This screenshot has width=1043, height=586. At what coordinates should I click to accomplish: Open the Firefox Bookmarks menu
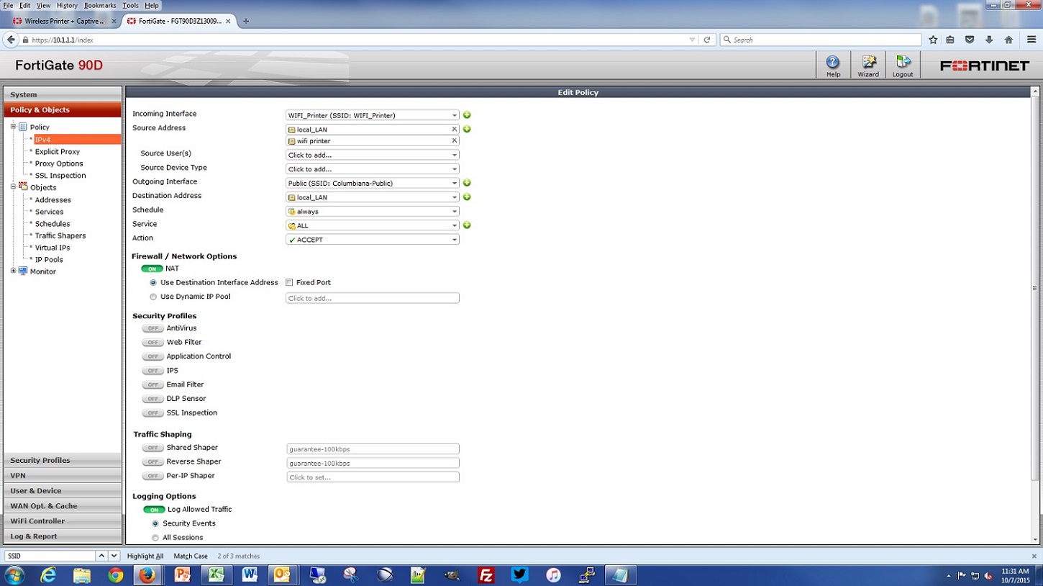tap(100, 5)
